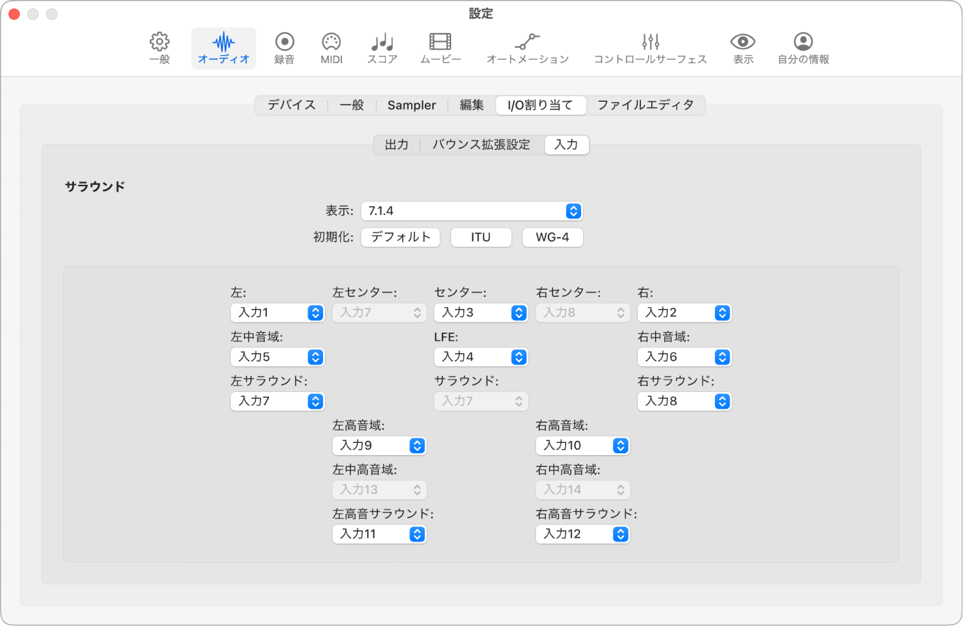Open the 左 channel 入力1 dropdown

277,313
